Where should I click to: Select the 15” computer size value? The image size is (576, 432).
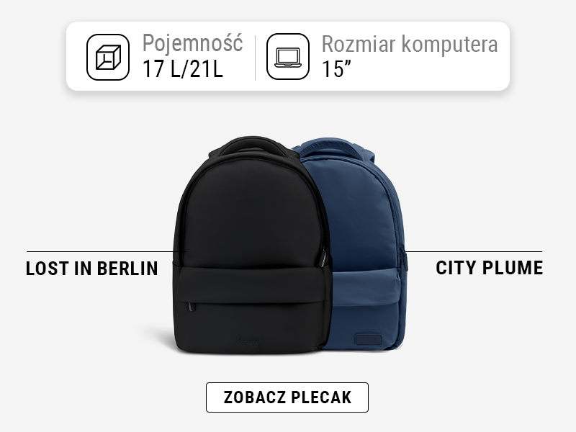(336, 68)
